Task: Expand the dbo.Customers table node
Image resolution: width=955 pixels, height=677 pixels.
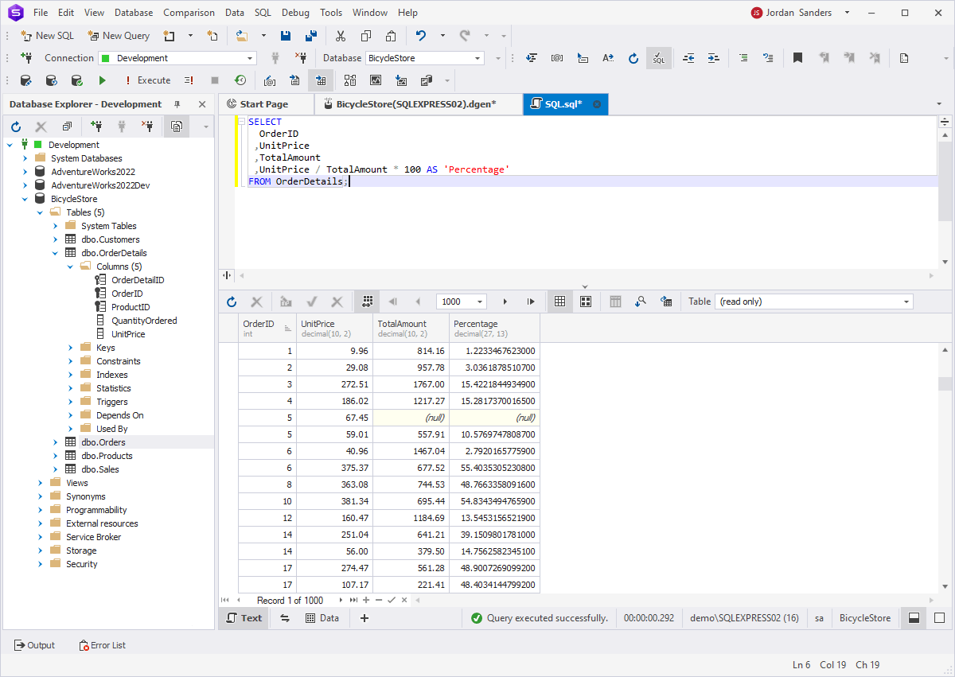Action: click(56, 239)
